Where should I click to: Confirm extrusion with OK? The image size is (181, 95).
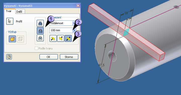(x=49, y=57)
